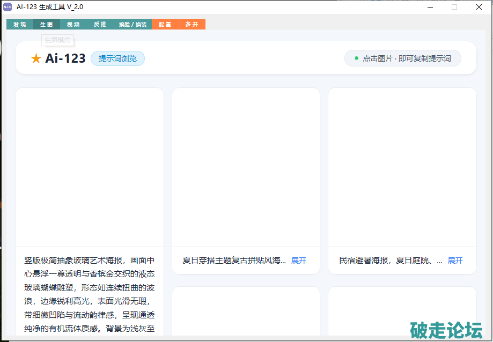Image resolution: width=493 pixels, height=342 pixels.
Task: Click the glass art poster image card
Action: click(x=90, y=167)
